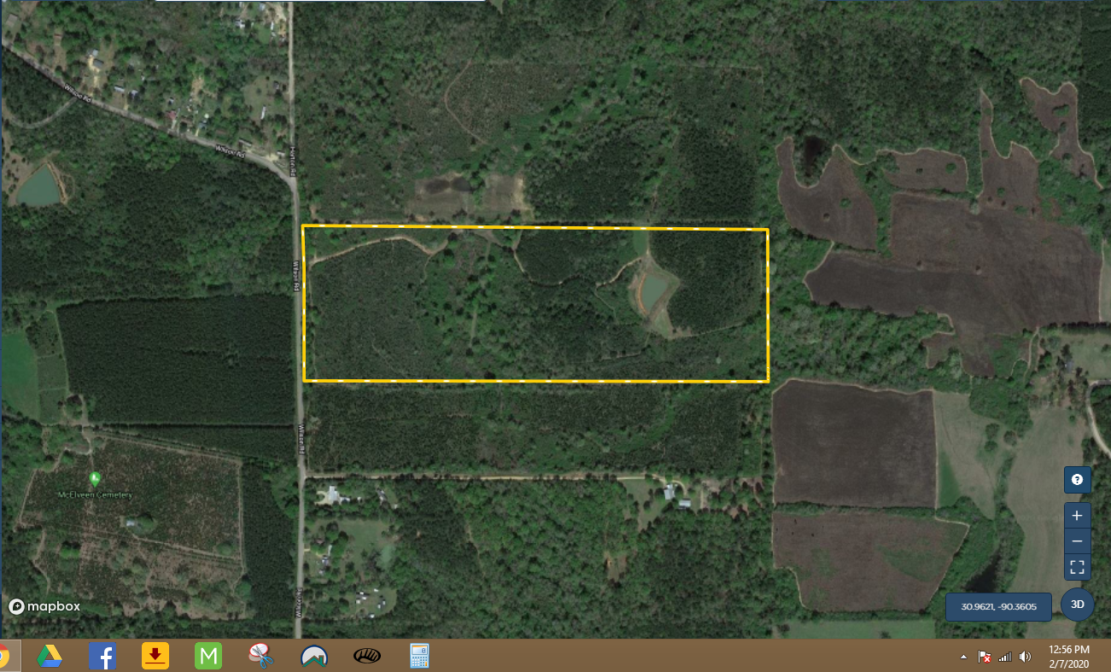Viewport: 1111px width, 672px height.
Task: Click the volume speaker icon
Action: pyautogui.click(x=1025, y=657)
